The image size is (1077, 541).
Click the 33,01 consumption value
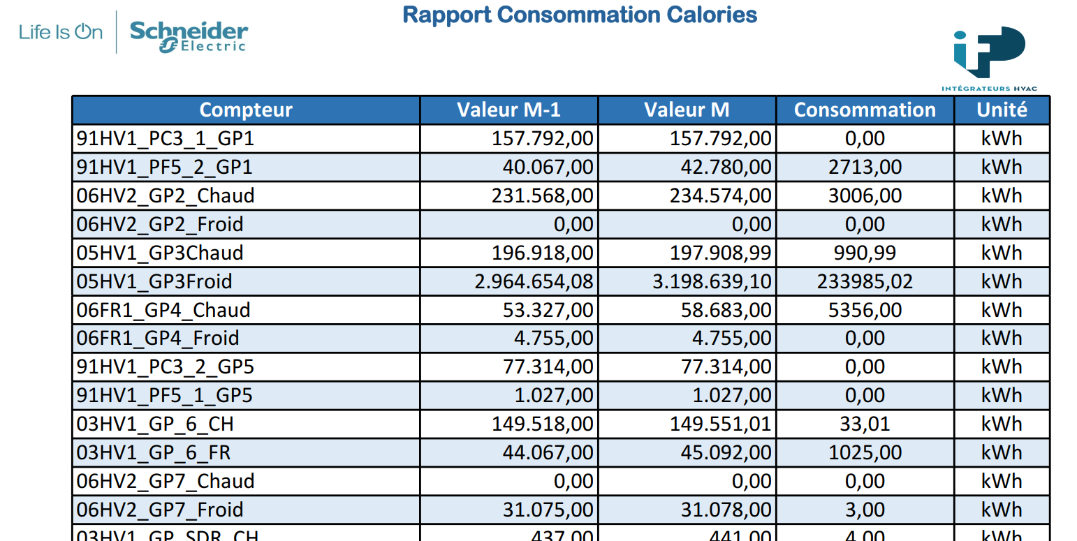click(x=865, y=424)
